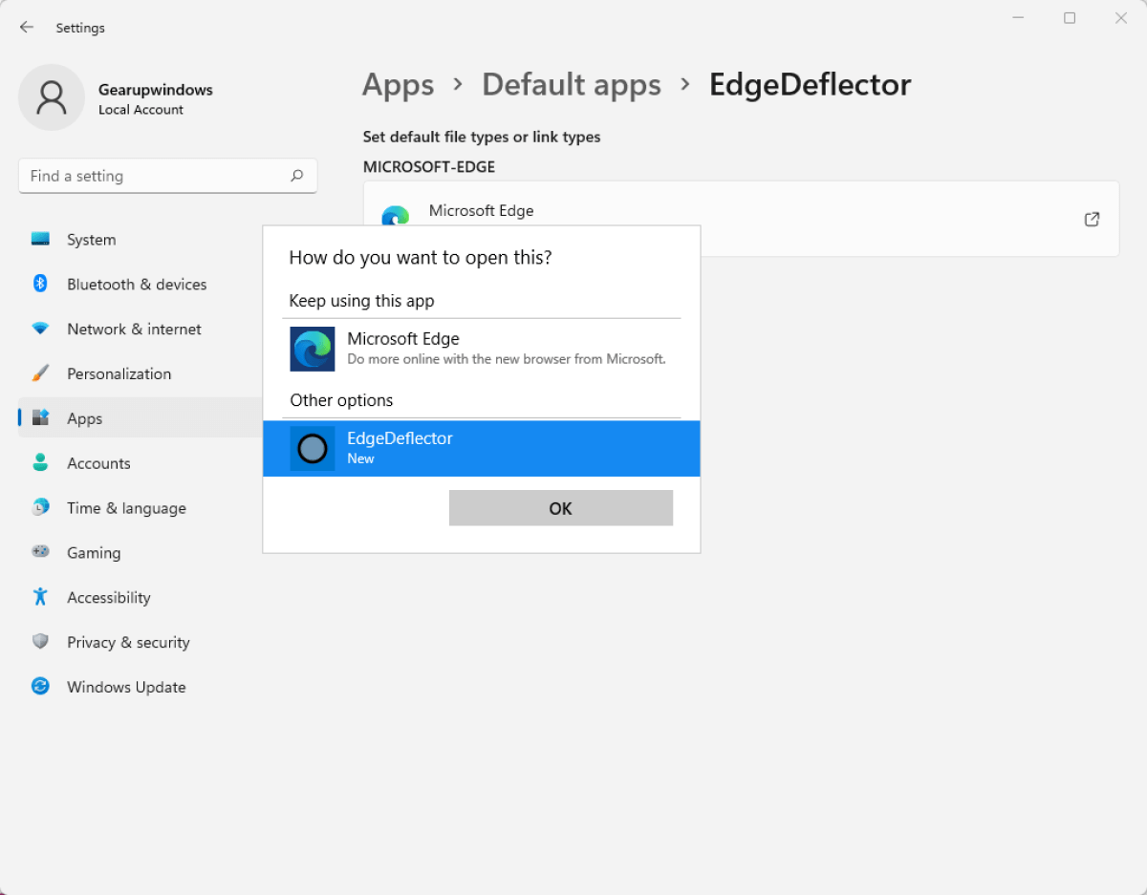This screenshot has width=1147, height=895.
Task: Open Bluetooth & devices settings
Action: [139, 285]
